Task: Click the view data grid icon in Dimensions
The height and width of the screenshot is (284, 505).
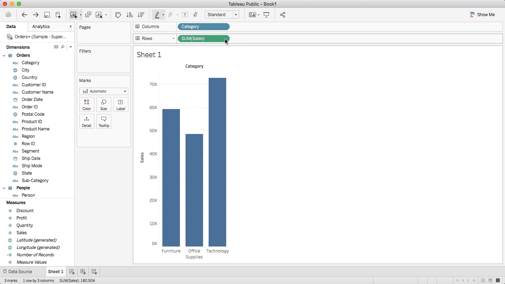Action: tap(56, 47)
